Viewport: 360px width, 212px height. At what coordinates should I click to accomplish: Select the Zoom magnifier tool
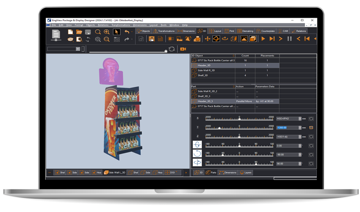98,32
